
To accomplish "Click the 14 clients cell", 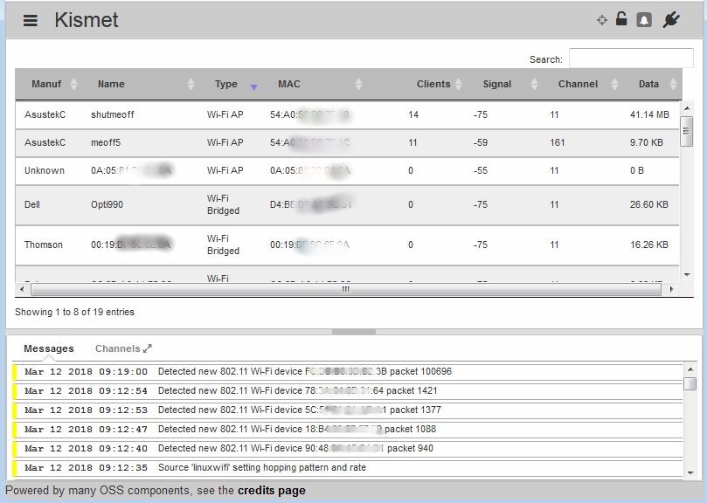I will pyautogui.click(x=413, y=114).
